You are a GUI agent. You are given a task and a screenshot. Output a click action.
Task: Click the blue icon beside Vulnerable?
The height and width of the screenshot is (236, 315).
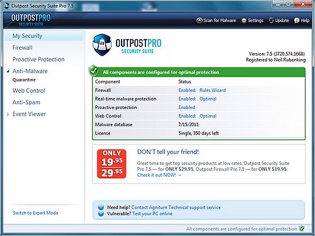click(x=101, y=214)
